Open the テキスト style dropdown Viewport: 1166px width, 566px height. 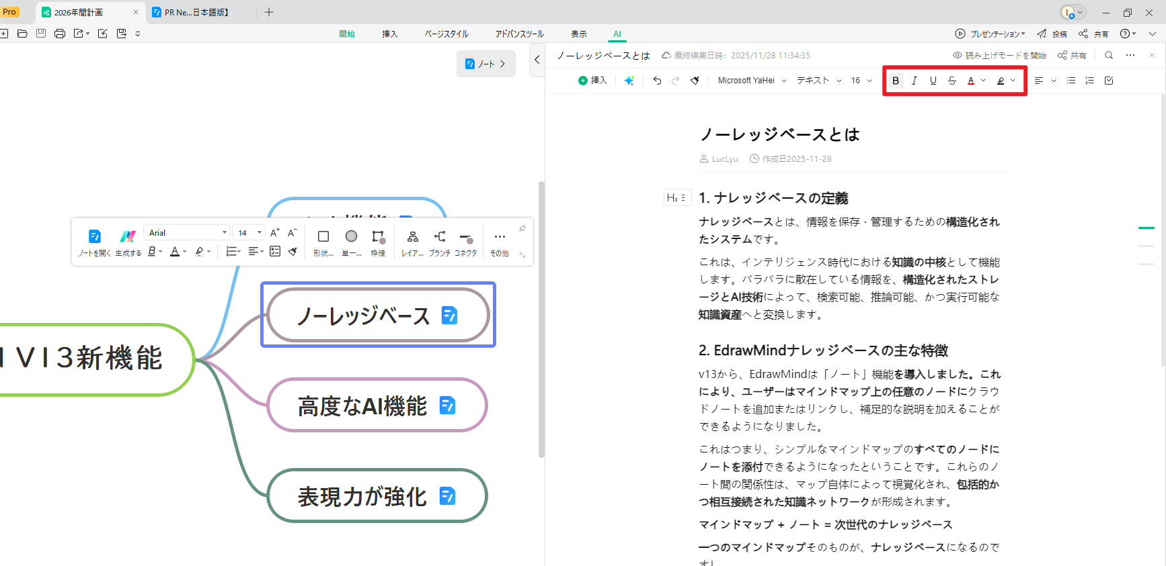(x=819, y=81)
